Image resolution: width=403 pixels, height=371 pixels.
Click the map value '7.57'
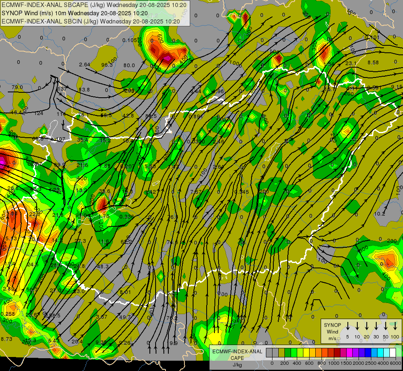pyautogui.click(x=196, y=192)
